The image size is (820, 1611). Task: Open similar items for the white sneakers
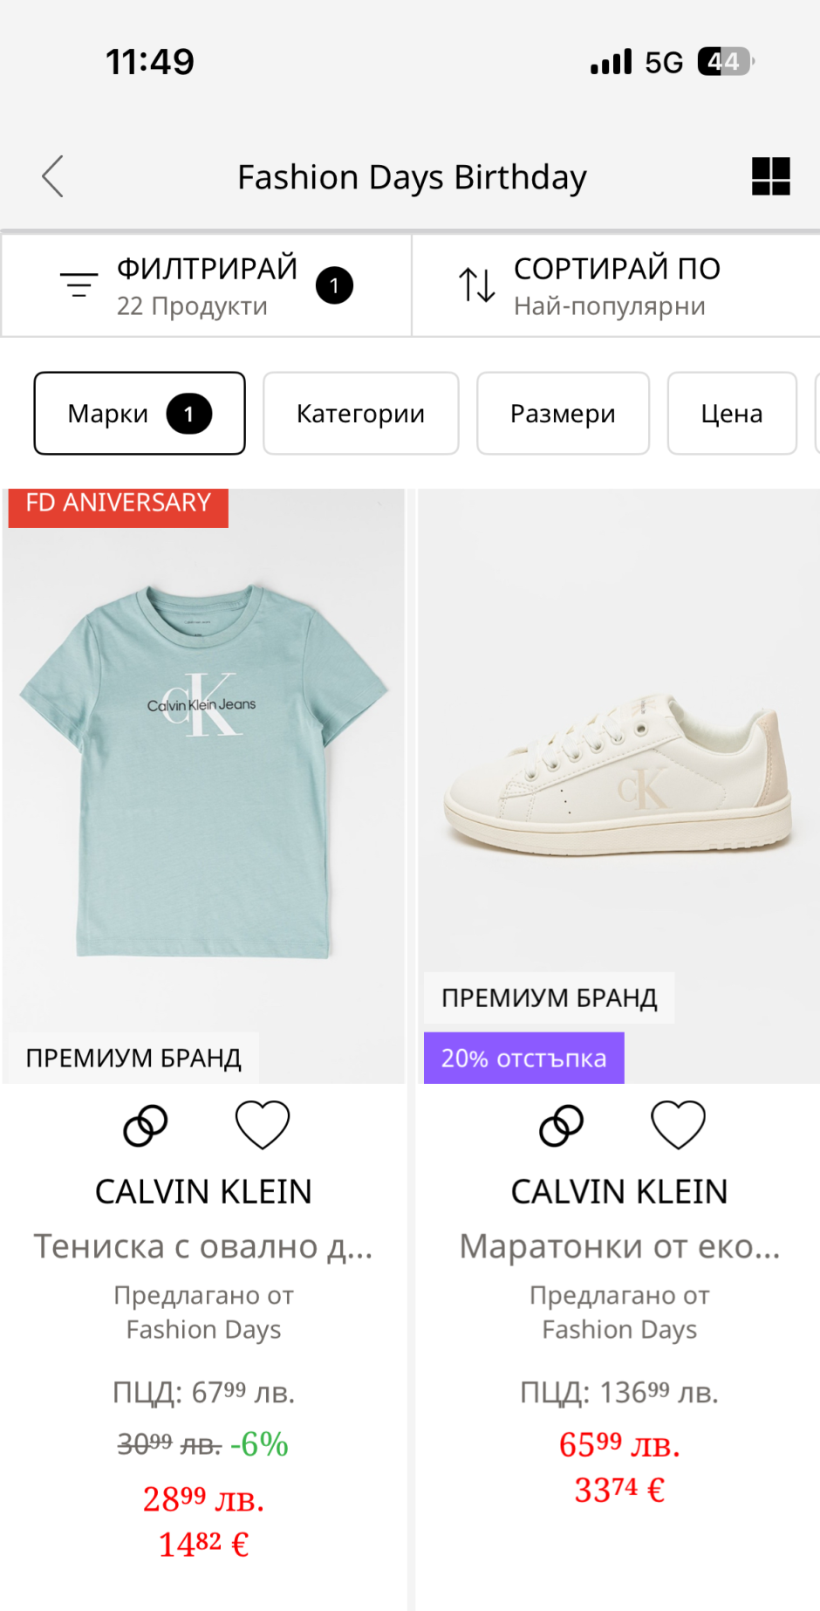click(562, 1126)
